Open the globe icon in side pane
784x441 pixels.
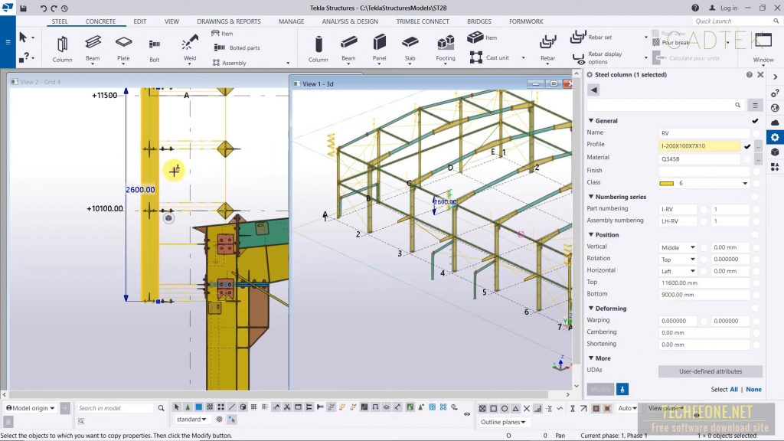click(775, 108)
